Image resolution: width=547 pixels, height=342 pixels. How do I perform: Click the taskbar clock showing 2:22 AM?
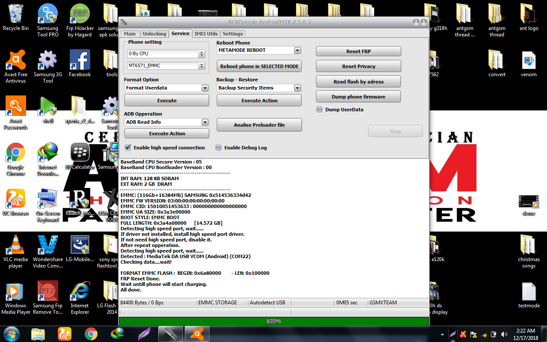525,334
